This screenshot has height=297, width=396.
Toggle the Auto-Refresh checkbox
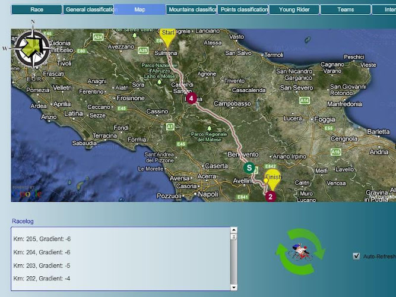(x=356, y=256)
